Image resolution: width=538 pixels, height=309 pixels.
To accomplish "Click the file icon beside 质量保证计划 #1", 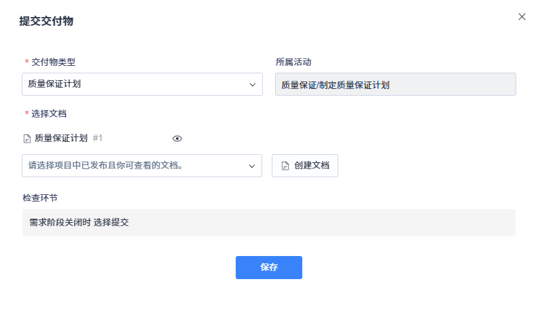I will click(27, 139).
